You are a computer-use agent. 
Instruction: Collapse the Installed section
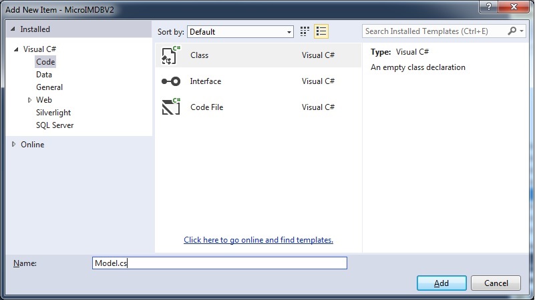click(x=13, y=29)
